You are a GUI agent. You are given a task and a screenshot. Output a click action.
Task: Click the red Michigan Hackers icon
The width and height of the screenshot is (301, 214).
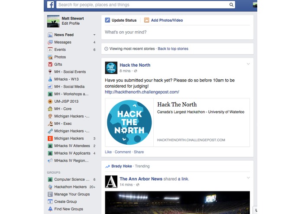[50, 138]
